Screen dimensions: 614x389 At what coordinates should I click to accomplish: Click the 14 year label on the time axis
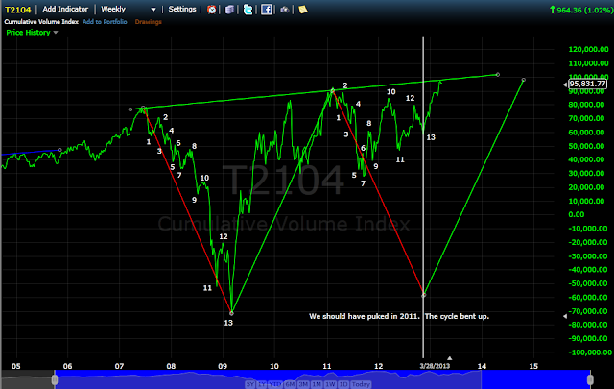coord(482,366)
